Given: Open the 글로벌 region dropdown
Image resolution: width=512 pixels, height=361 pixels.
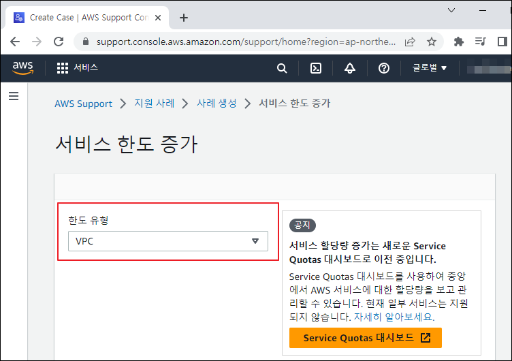Looking at the screenshot, I should [429, 68].
